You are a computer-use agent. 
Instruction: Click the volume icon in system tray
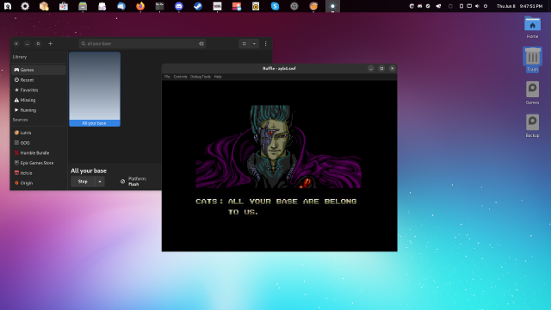(x=477, y=6)
